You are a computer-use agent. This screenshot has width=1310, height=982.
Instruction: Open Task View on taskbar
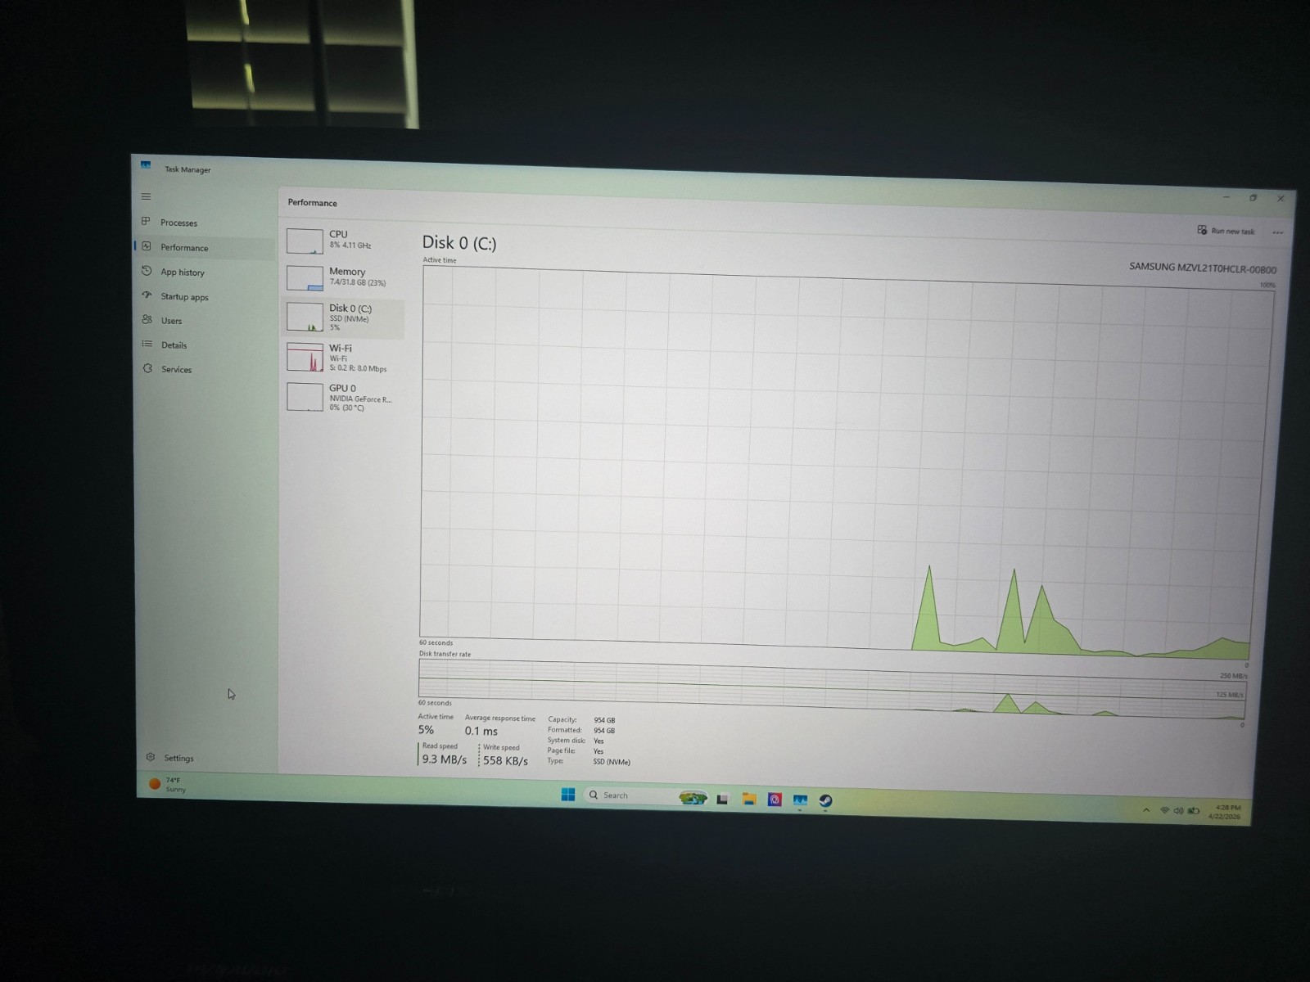point(722,800)
